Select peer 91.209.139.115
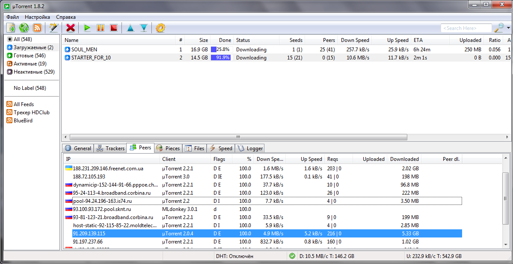 tap(263, 233)
